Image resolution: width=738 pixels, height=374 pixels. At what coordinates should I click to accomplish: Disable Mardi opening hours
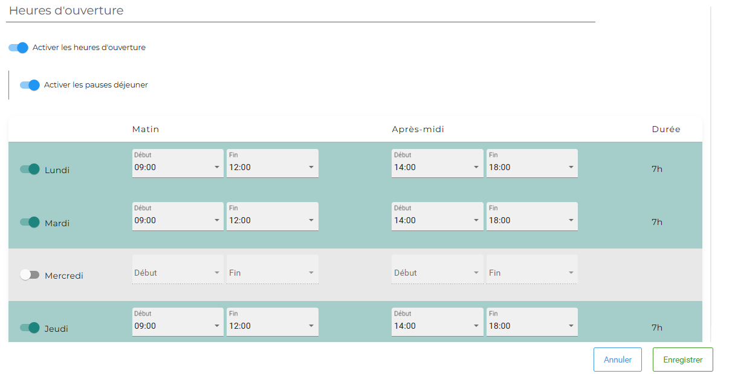[x=30, y=223]
